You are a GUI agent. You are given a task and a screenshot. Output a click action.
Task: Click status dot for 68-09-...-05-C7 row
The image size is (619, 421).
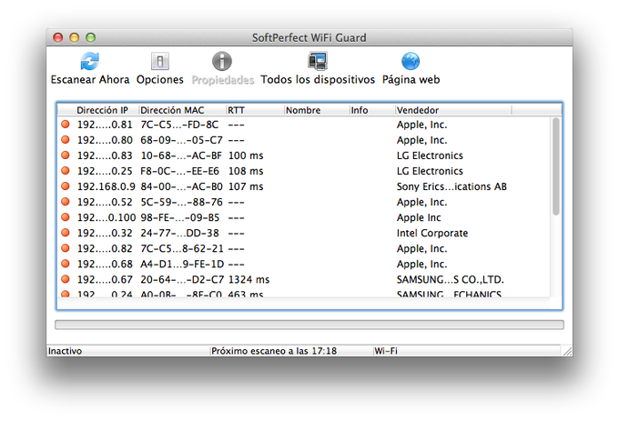66,139
